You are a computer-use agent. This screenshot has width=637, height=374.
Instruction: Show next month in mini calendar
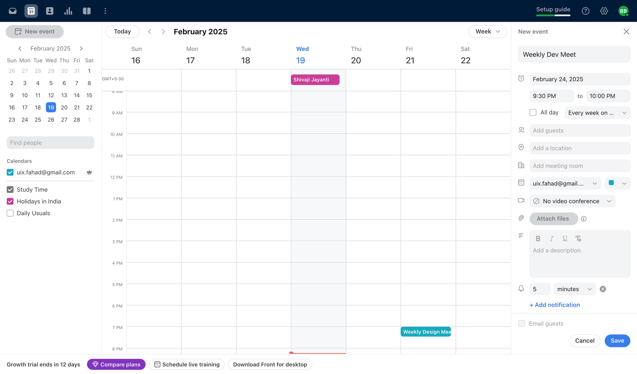pos(81,48)
